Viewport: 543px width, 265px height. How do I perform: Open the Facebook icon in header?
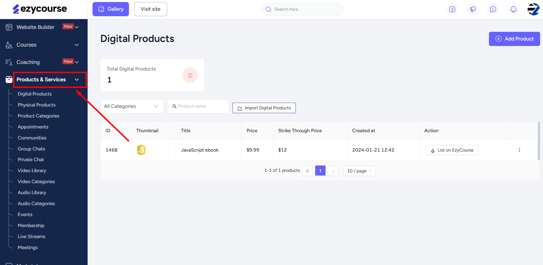[x=452, y=9]
